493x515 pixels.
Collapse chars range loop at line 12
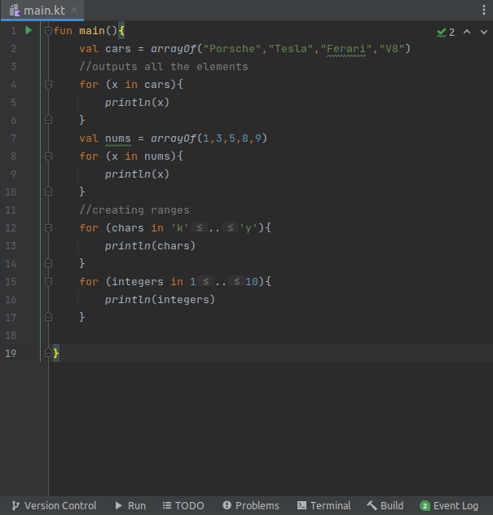48,228
